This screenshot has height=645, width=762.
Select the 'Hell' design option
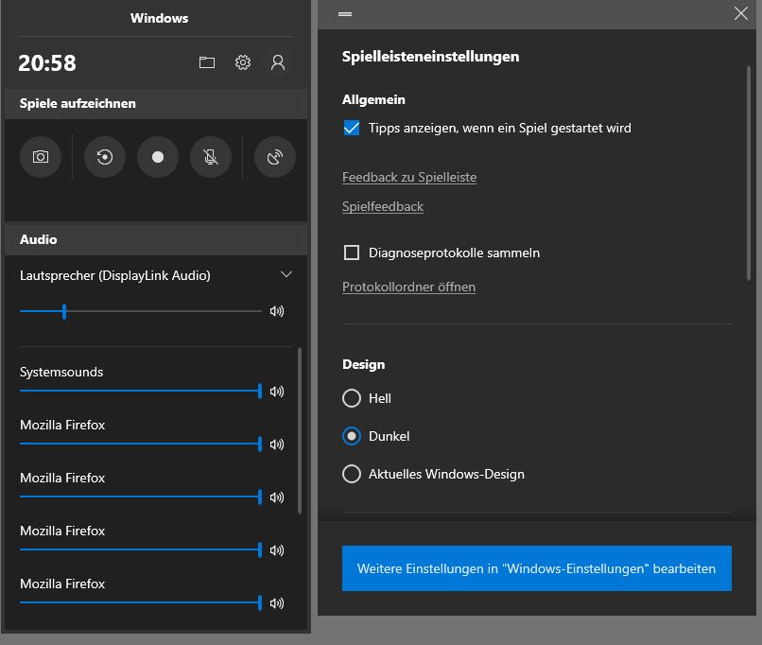pos(352,398)
